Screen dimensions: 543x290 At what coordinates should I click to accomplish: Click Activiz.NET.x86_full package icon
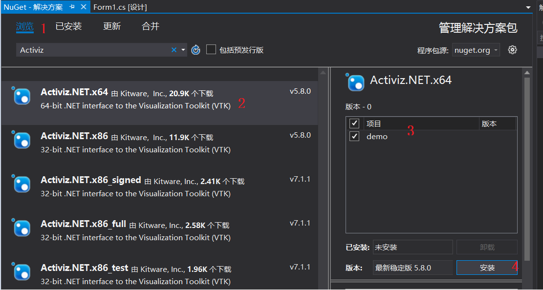(22, 228)
